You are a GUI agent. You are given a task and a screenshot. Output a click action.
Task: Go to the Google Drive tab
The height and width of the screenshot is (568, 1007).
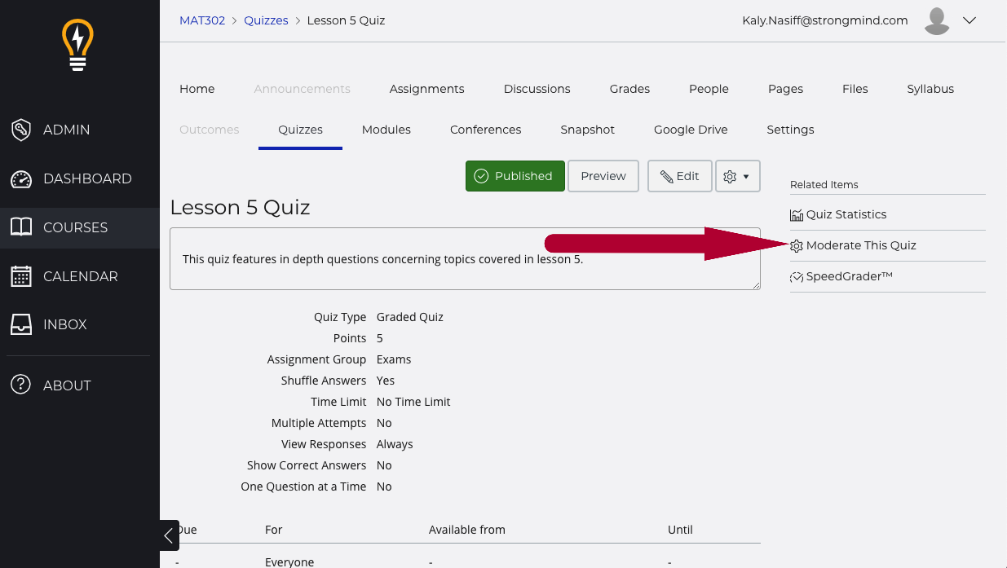pos(691,130)
